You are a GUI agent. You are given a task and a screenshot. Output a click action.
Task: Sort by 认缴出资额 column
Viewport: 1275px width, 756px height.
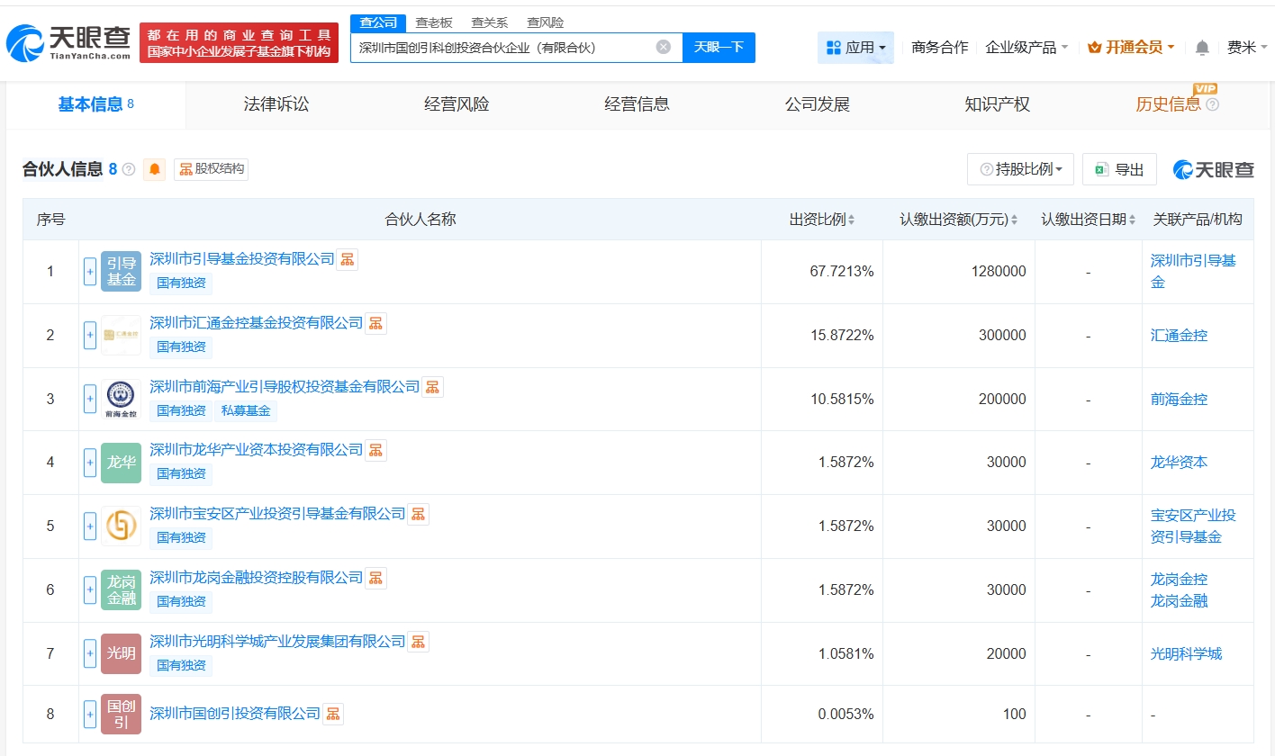(x=958, y=220)
